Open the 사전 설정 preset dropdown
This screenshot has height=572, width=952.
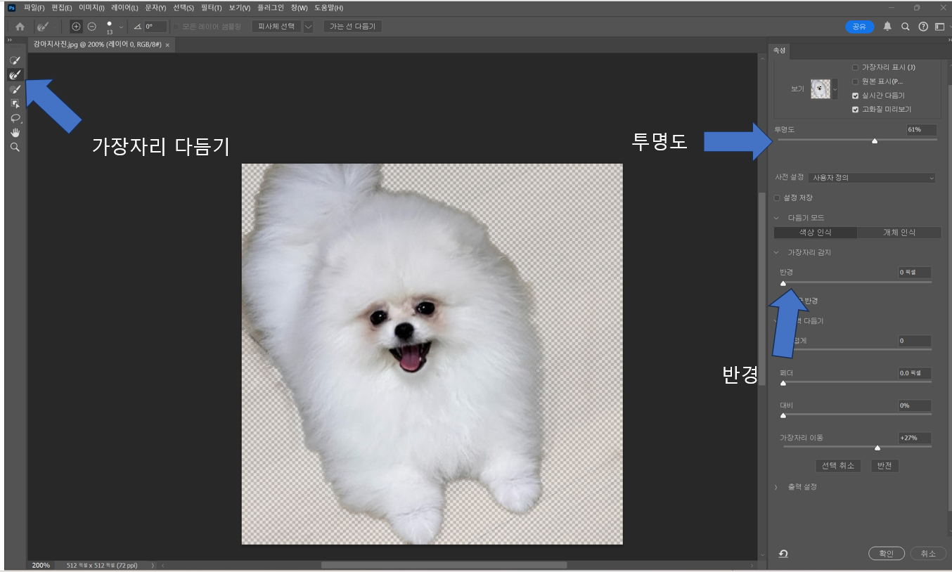tap(872, 178)
